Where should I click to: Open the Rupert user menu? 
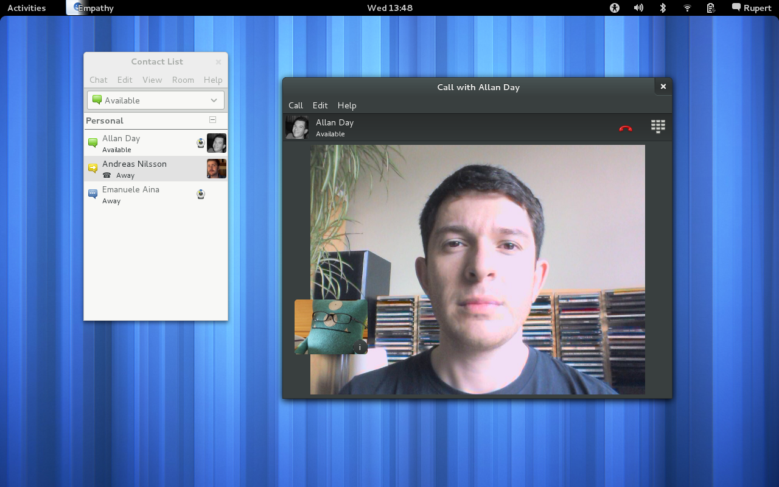pos(752,8)
